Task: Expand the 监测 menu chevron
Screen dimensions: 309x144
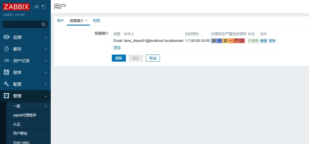Action: pos(45,38)
